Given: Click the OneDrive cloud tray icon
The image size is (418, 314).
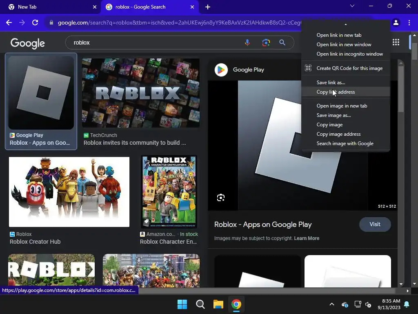Looking at the screenshot, I should [x=345, y=304].
